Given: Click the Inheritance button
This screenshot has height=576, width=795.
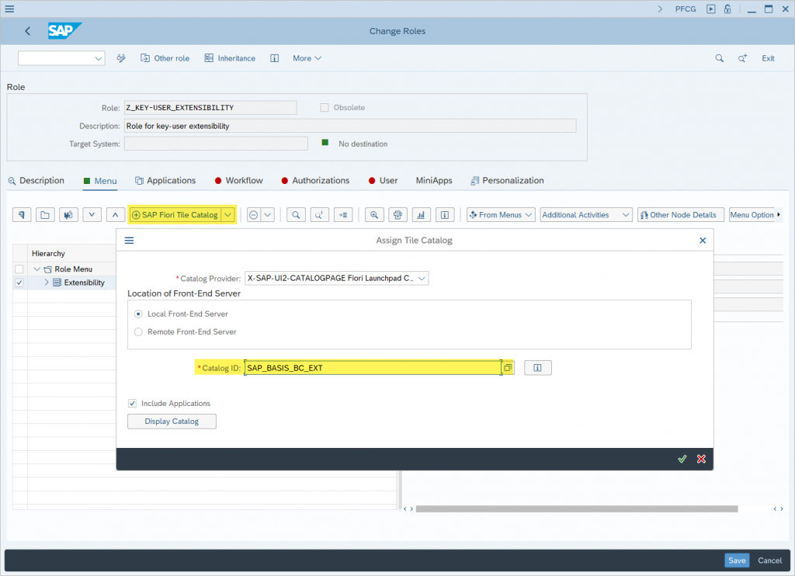Looking at the screenshot, I should [230, 58].
